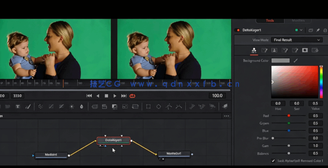Click the Value field showing 0.5 under color picker
328x168 pixels.
(x=315, y=103)
